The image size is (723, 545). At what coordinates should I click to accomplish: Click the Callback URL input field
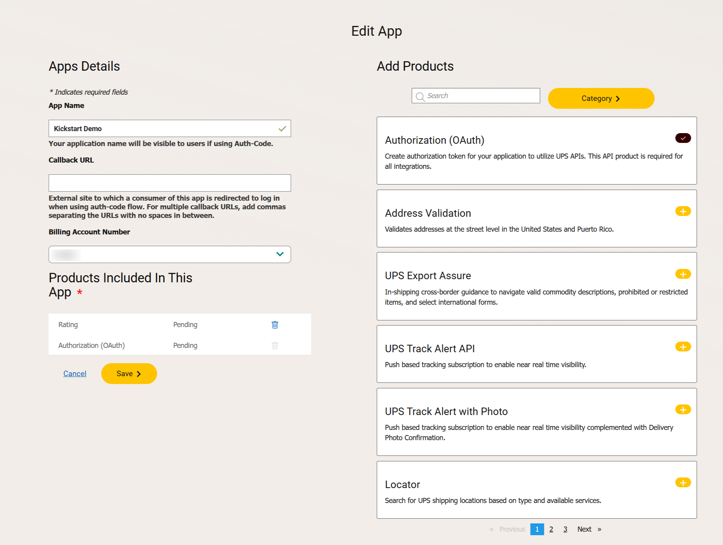tap(170, 183)
